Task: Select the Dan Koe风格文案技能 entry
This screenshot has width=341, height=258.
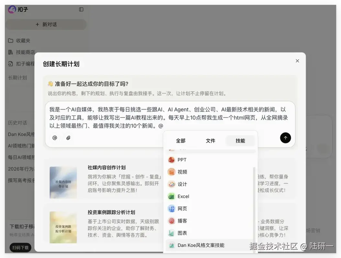Action: 201,245
